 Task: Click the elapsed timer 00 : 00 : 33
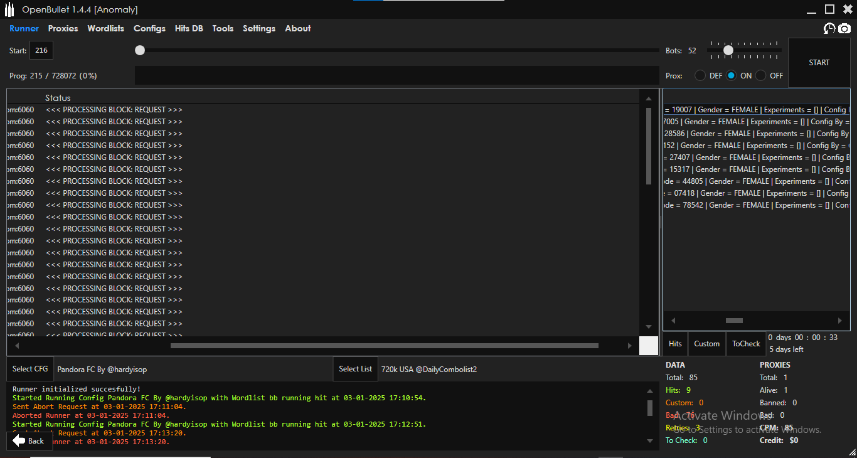pos(816,338)
